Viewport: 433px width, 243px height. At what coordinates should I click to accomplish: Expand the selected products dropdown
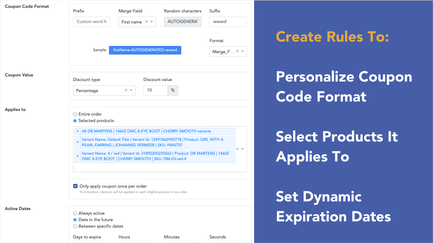(x=242, y=149)
